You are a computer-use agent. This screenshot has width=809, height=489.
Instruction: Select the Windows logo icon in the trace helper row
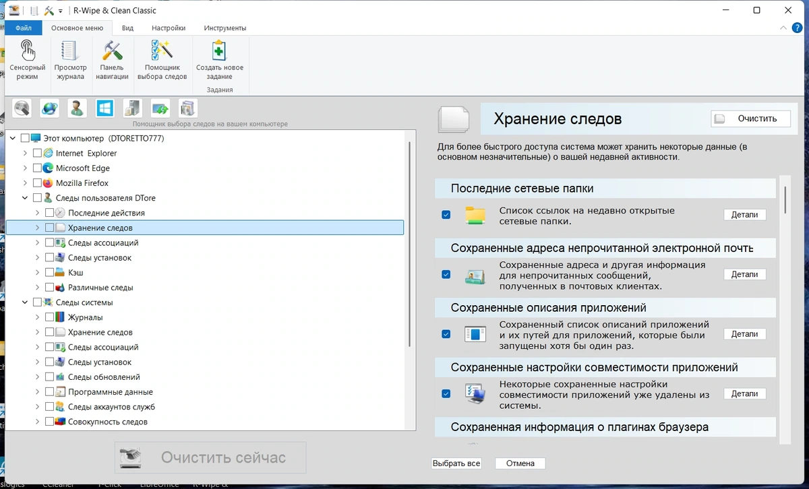click(x=104, y=108)
